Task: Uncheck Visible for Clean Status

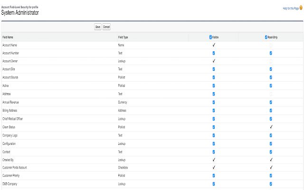Action: click(214, 127)
